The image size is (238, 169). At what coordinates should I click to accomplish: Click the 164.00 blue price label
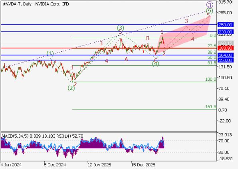[225, 55]
